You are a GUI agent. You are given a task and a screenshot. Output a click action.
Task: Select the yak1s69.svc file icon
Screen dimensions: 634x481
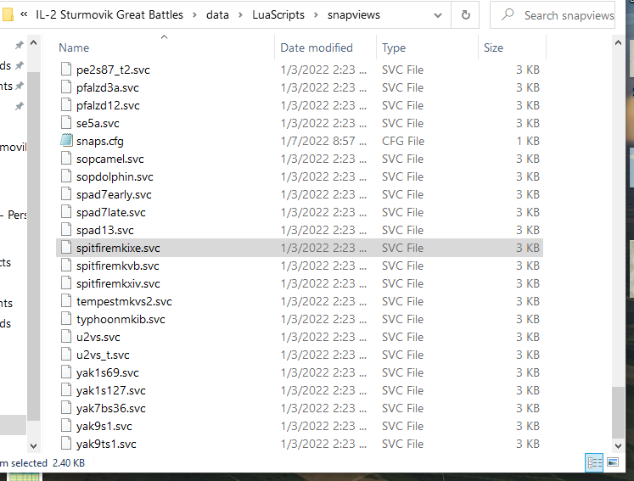click(x=66, y=372)
